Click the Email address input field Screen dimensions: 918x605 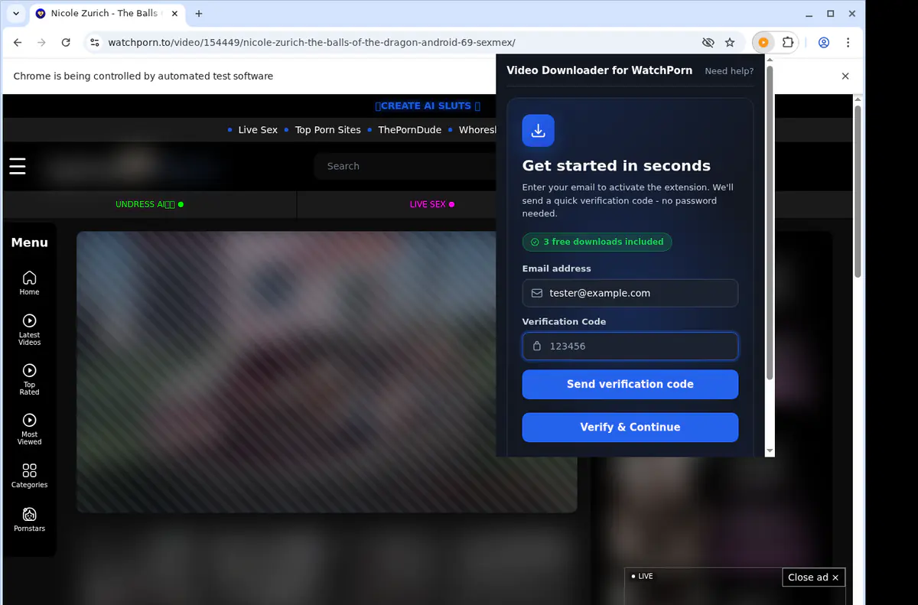pos(630,293)
